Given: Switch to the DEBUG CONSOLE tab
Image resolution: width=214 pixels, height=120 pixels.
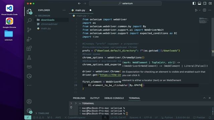Looking at the screenshot, I should [x=114, y=98].
